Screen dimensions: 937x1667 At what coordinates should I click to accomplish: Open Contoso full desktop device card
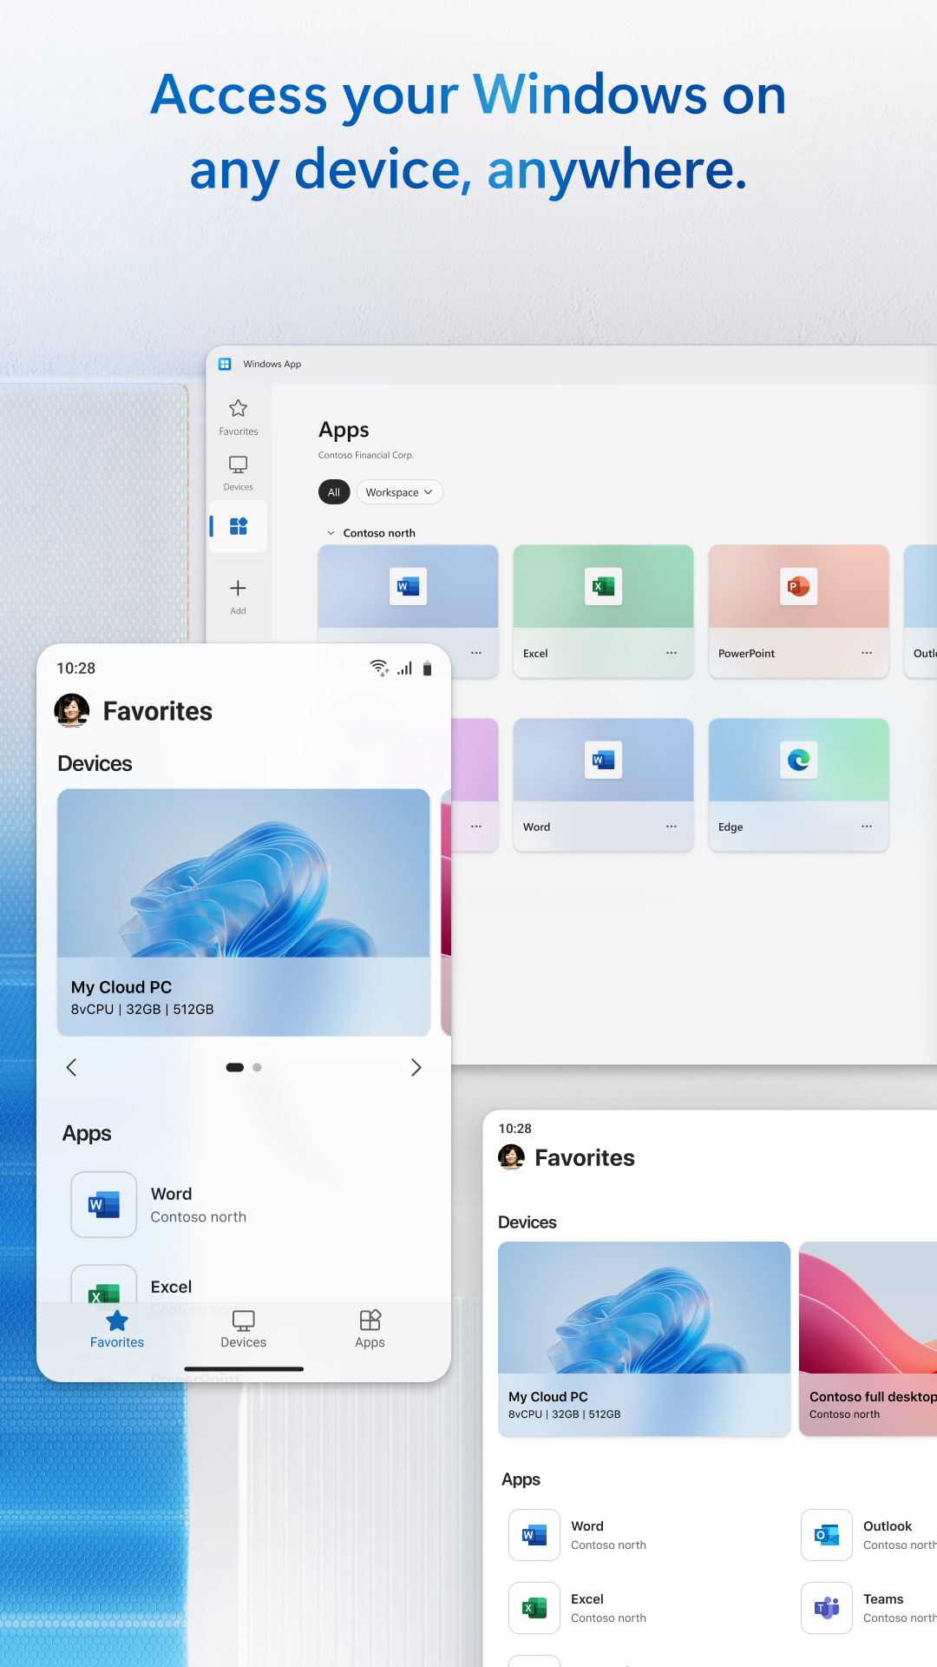[868, 1337]
